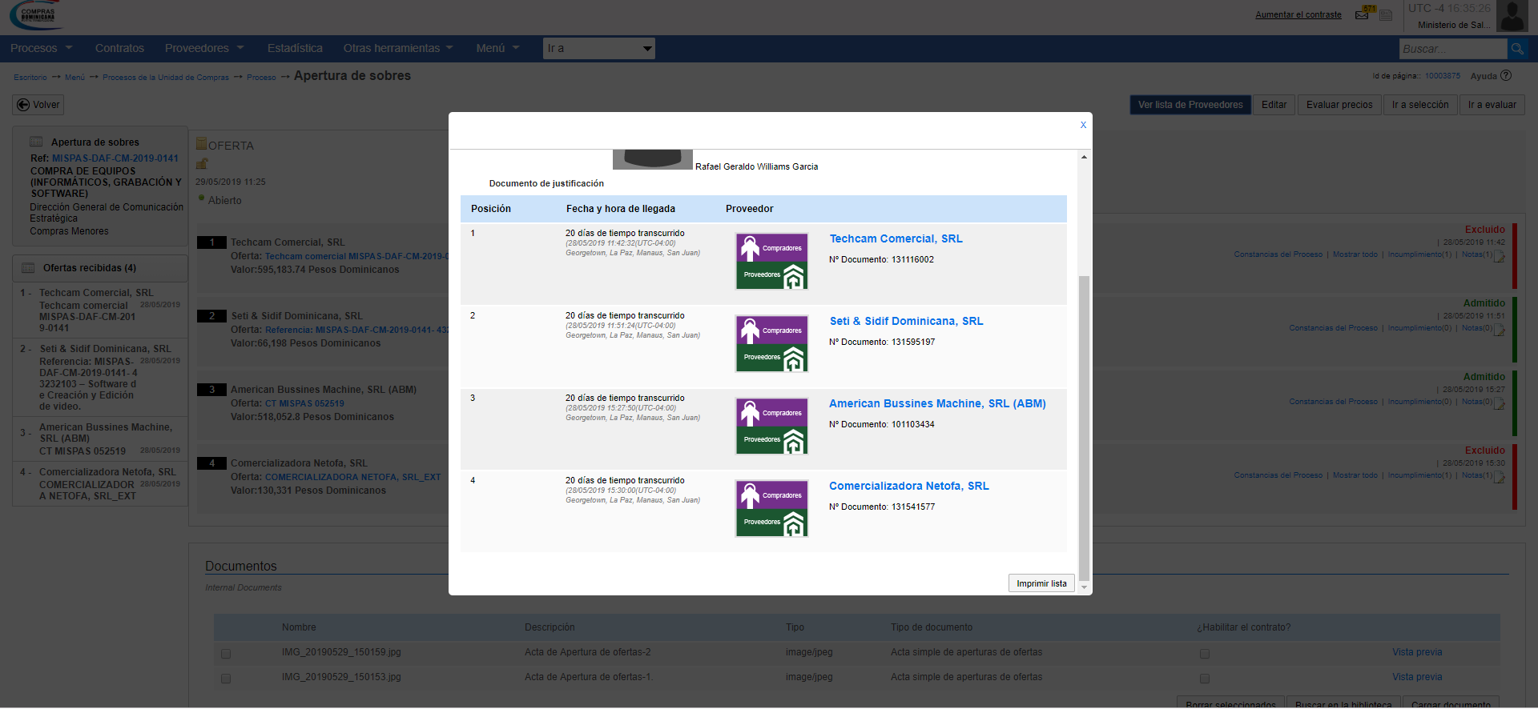This screenshot has height=709, width=1538.
Task: Click the OFERTA folder icon
Action: coord(202,144)
